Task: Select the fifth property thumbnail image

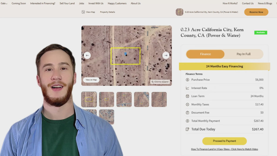Action: pos(159,99)
